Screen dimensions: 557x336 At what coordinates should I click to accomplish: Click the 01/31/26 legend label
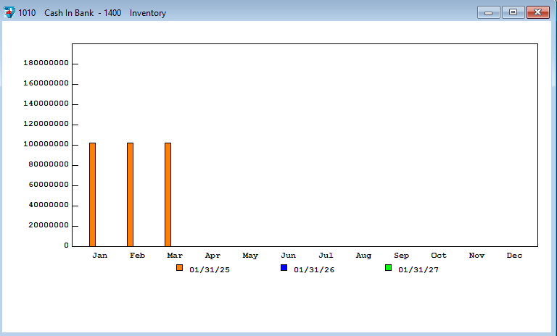tap(313, 270)
